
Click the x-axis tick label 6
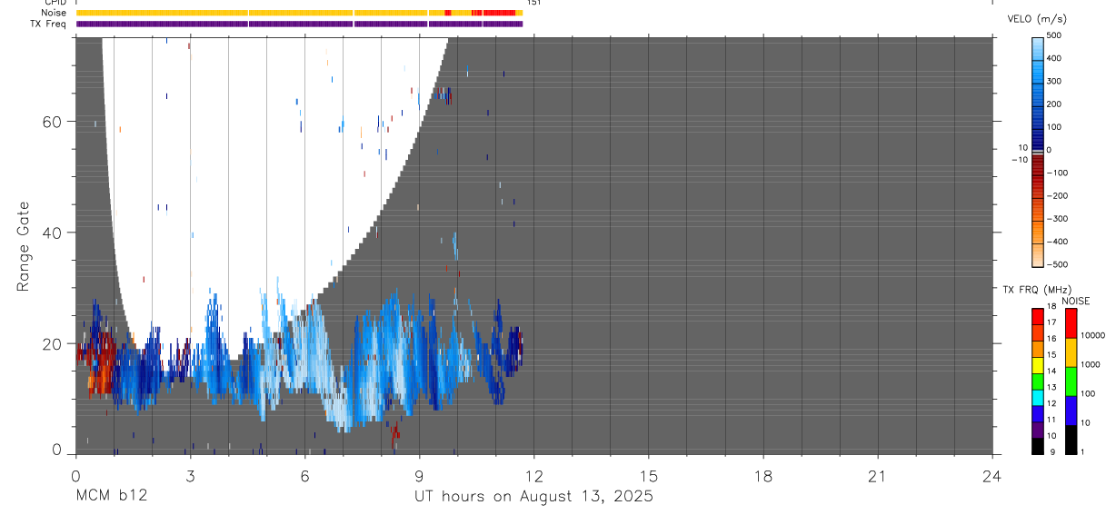coord(304,476)
